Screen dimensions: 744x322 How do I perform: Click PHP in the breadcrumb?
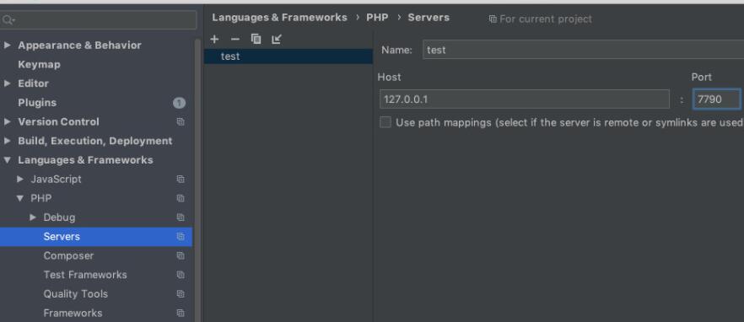[x=377, y=18]
